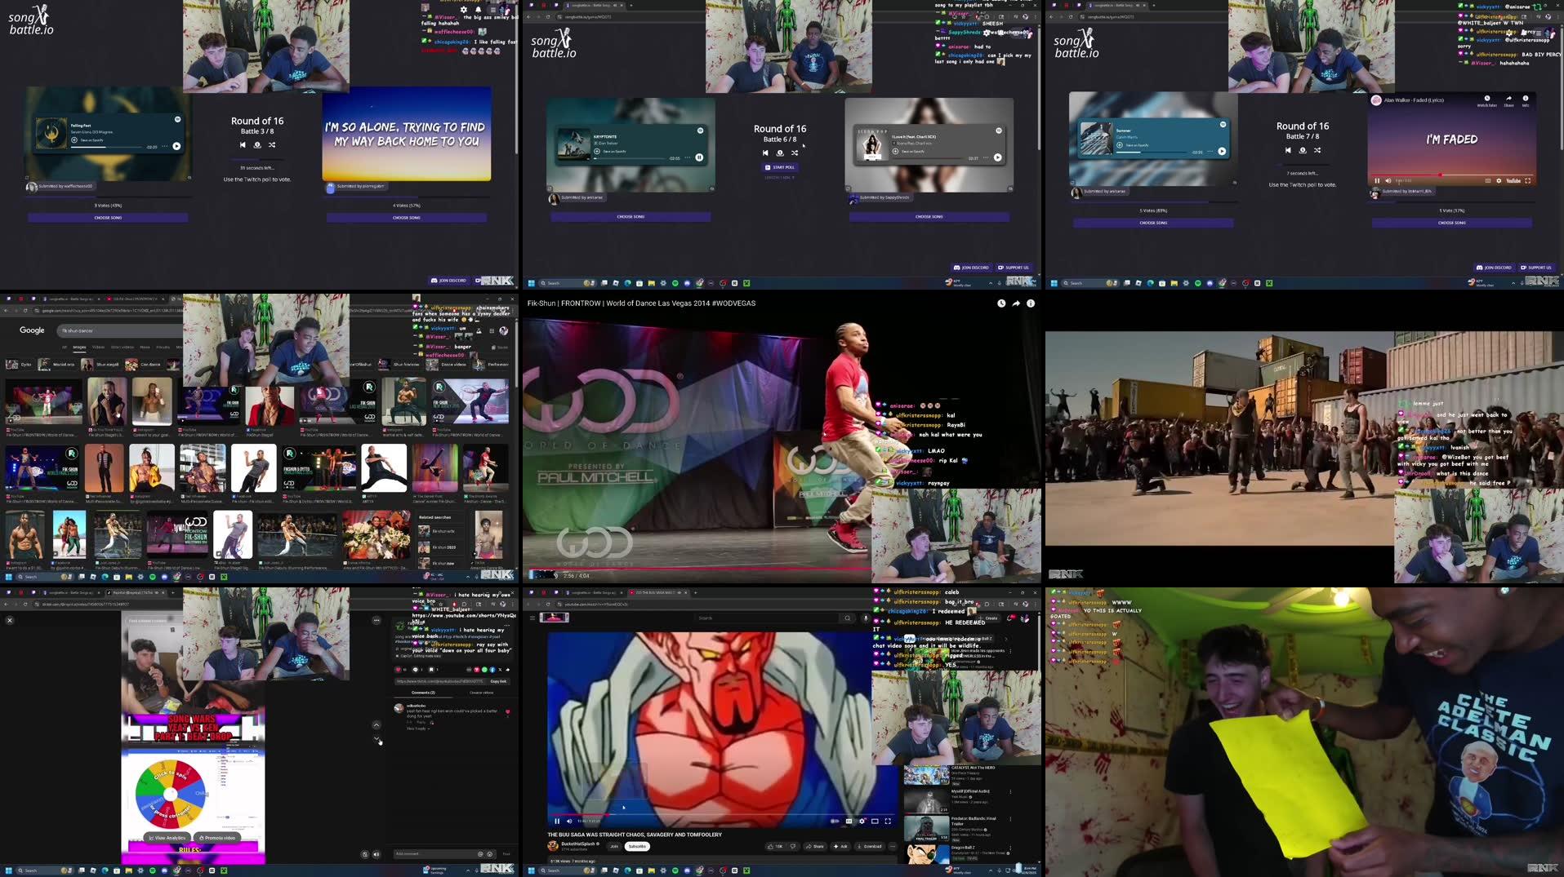Click Subscribe on the Buu Saga video
This screenshot has height=877, width=1564.
click(x=637, y=846)
